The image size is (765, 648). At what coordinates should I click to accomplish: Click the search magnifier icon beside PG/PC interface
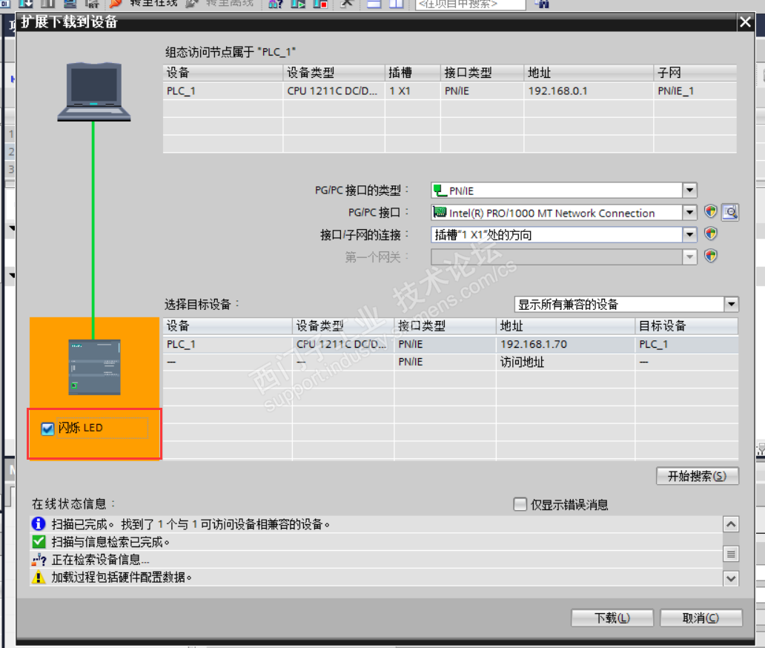point(730,212)
